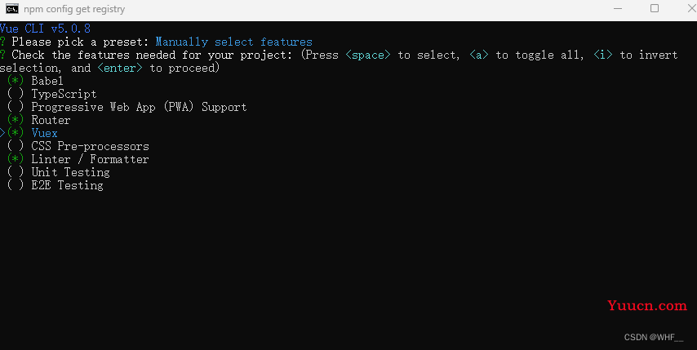Toggle the Linter / Formatter checkbox
The height and width of the screenshot is (350, 697).
(16, 159)
